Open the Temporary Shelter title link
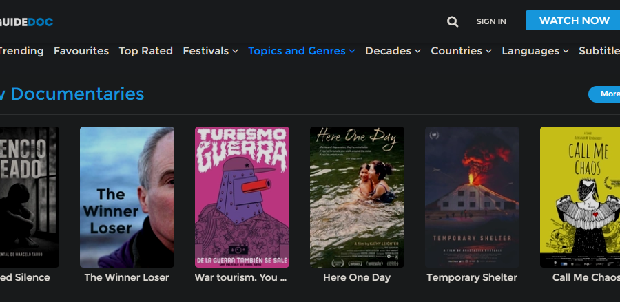The image size is (620, 302). coord(472,277)
